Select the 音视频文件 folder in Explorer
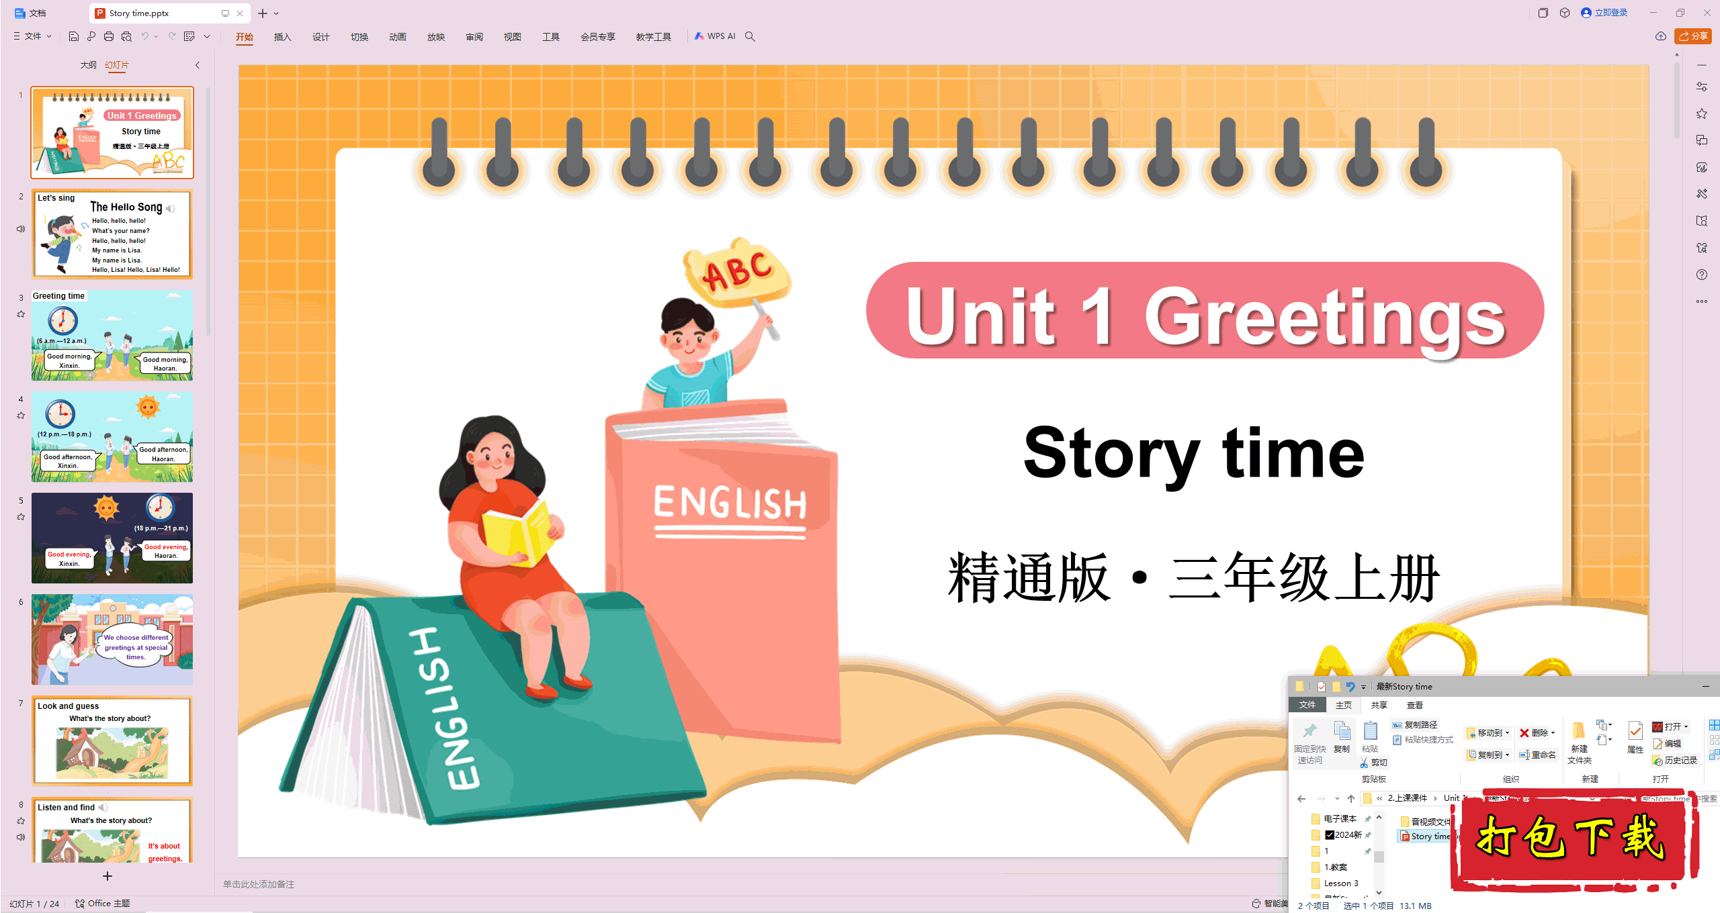 pos(1426,822)
